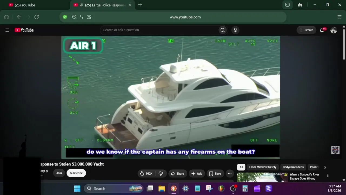The image size is (346, 195).
Task: Open File Explorer from taskbar
Action: point(162,188)
